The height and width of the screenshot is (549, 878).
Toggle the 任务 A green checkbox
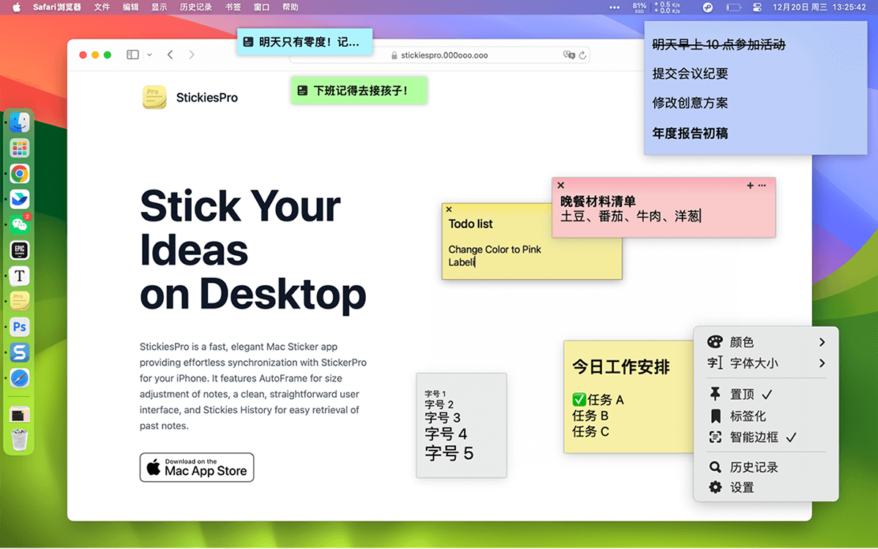point(579,400)
